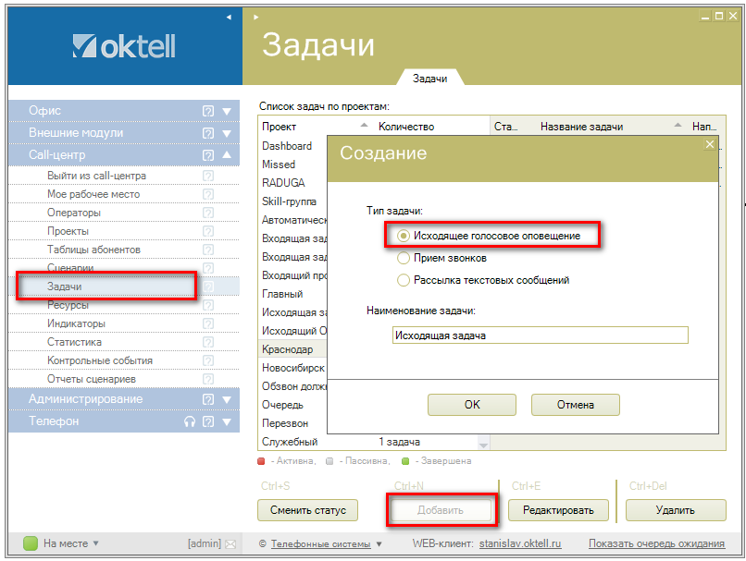This screenshot has width=746, height=561.
Task: Click help icon for Статистика item
Action: click(208, 342)
